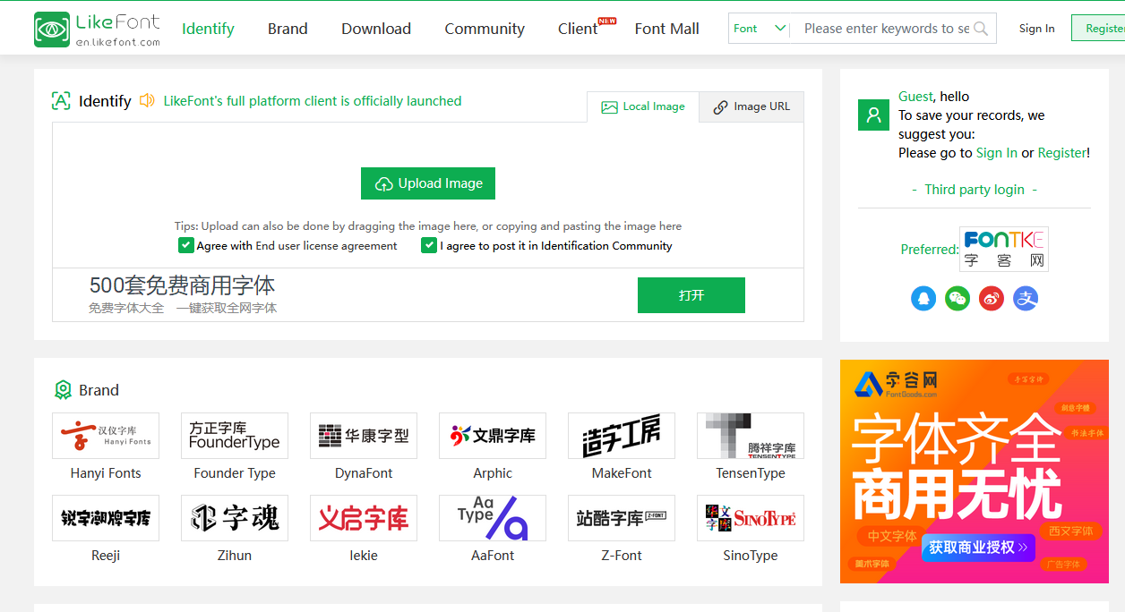This screenshot has height=612, width=1125.
Task: Open the Zihun brand thumbnail
Action: click(x=235, y=518)
